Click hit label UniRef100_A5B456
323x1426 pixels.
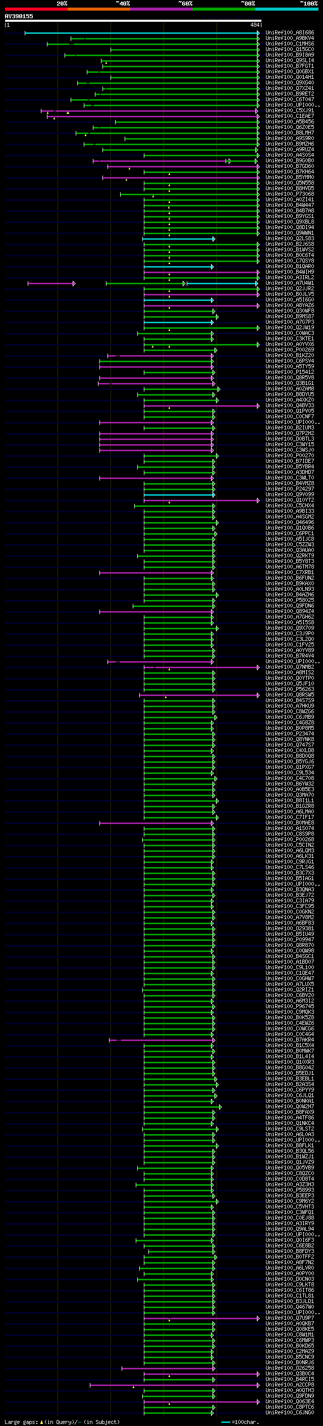290,122
